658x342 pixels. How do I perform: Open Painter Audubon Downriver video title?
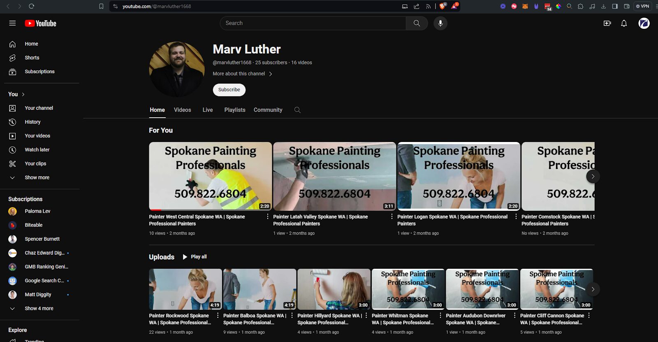tap(476, 319)
